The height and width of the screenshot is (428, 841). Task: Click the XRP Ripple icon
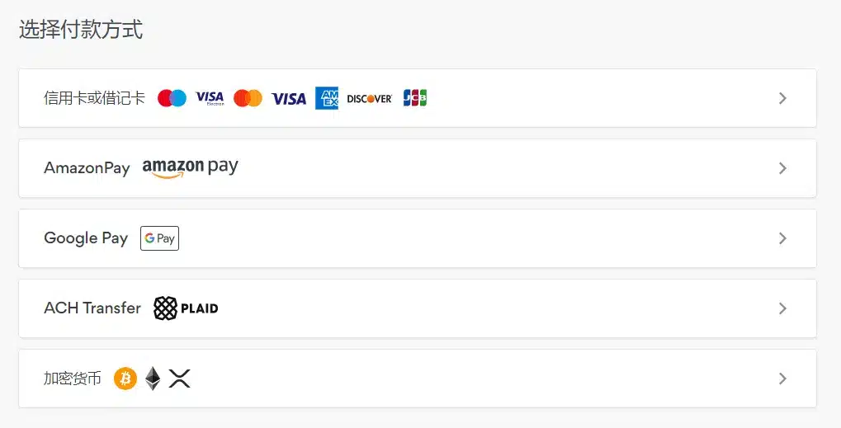180,379
